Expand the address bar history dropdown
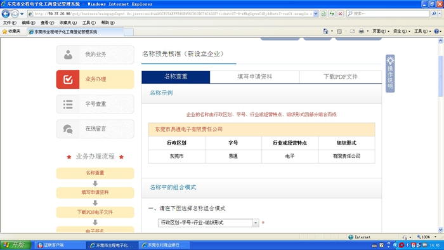The image size is (444, 250). pyautogui.click(x=316, y=13)
